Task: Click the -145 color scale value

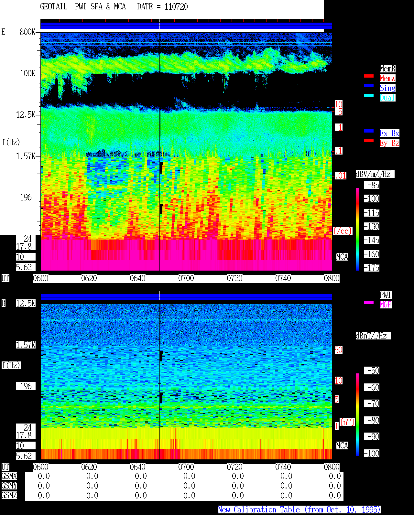Action: pos(372,240)
